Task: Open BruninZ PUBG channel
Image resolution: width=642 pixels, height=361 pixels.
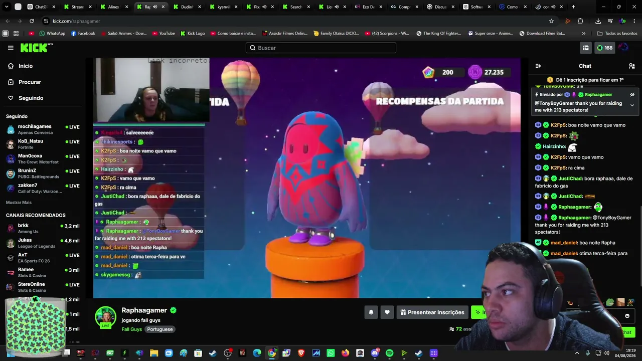Action: pyautogui.click(x=43, y=173)
